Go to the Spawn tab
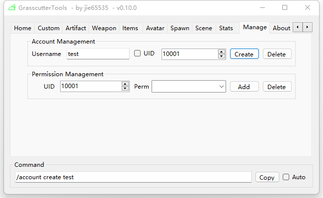The image size is (323, 198). coord(180,28)
